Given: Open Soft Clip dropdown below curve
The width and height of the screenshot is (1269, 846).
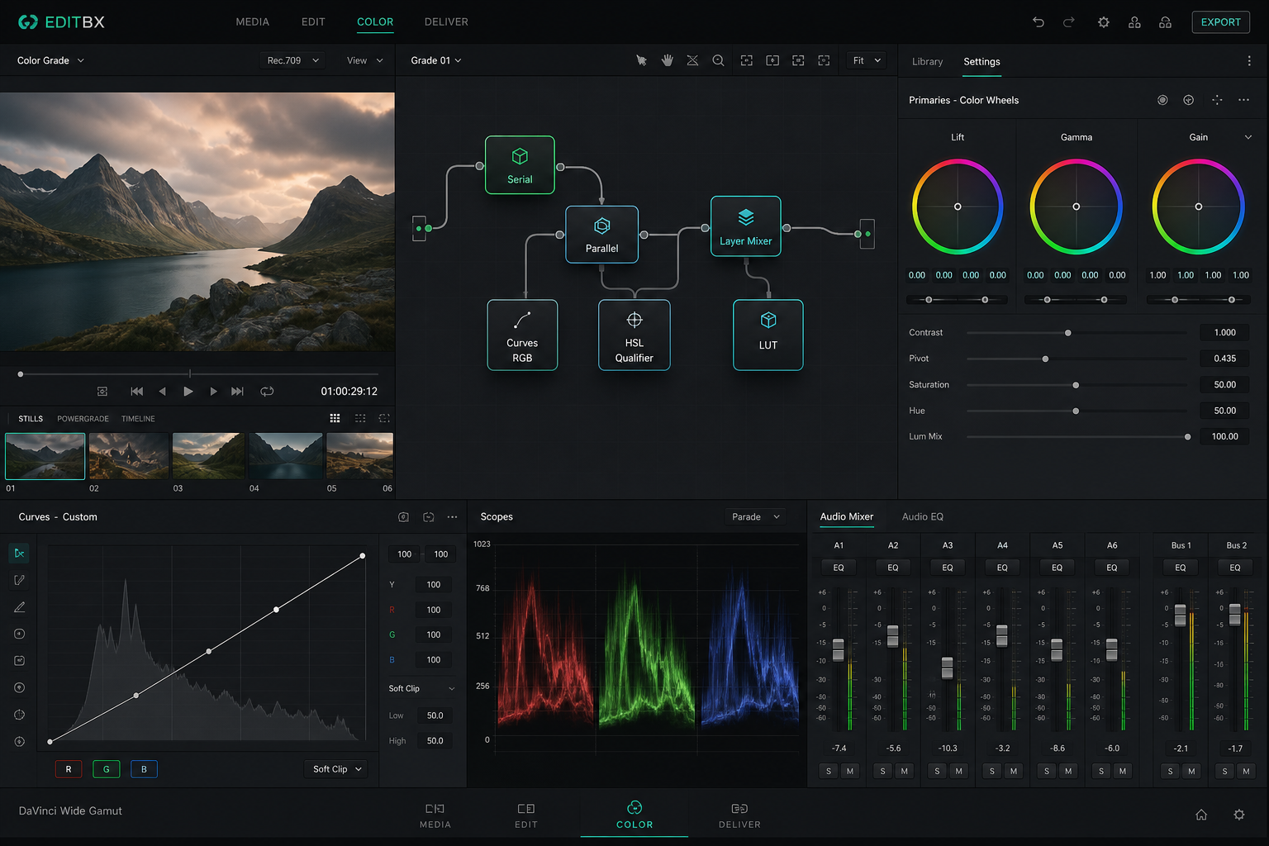Looking at the screenshot, I should coord(337,769).
